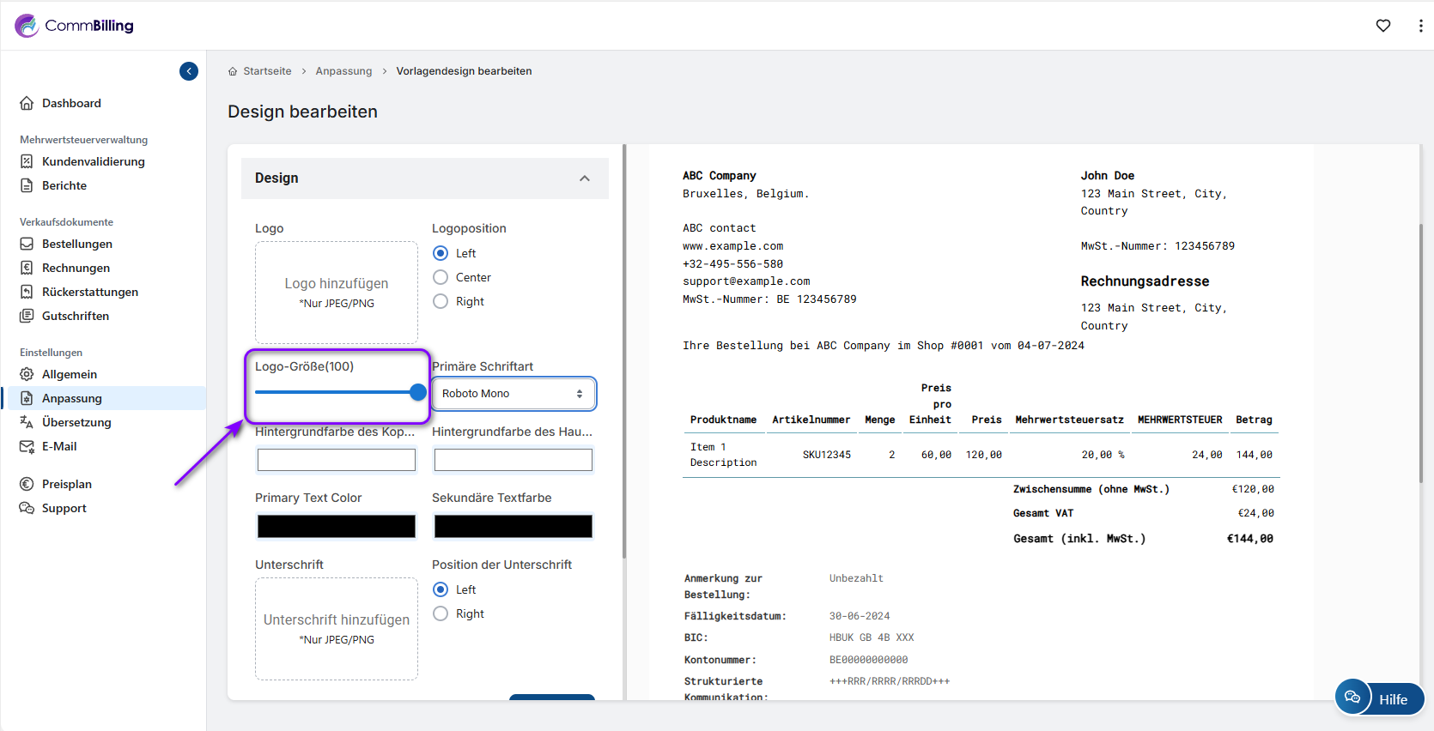1434x731 pixels.
Task: Click the Allgemein gear icon
Action: point(27,374)
